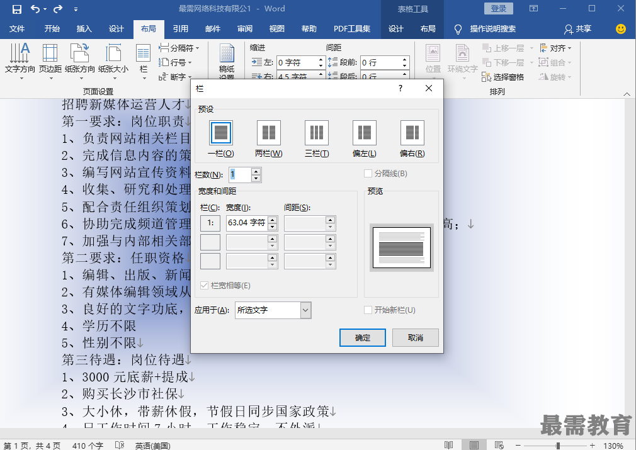The width and height of the screenshot is (636, 450).
Task: Click 下移一层 send backward button
Action: 503,62
